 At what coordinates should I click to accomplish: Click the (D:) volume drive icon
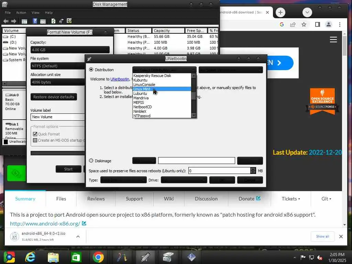coord(5,42)
